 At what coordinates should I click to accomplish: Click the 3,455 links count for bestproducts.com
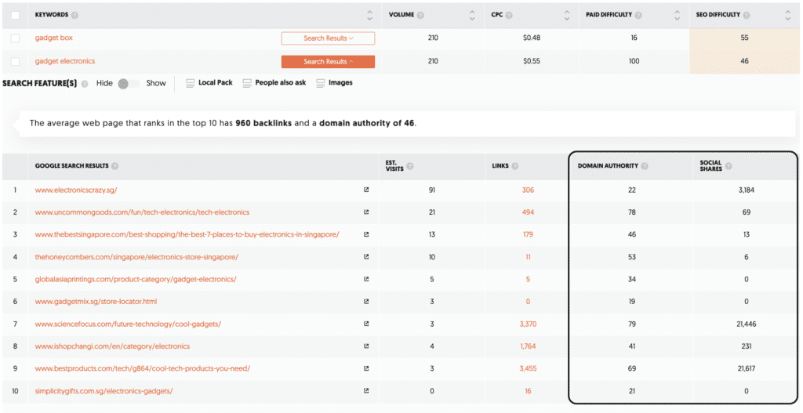click(x=528, y=368)
